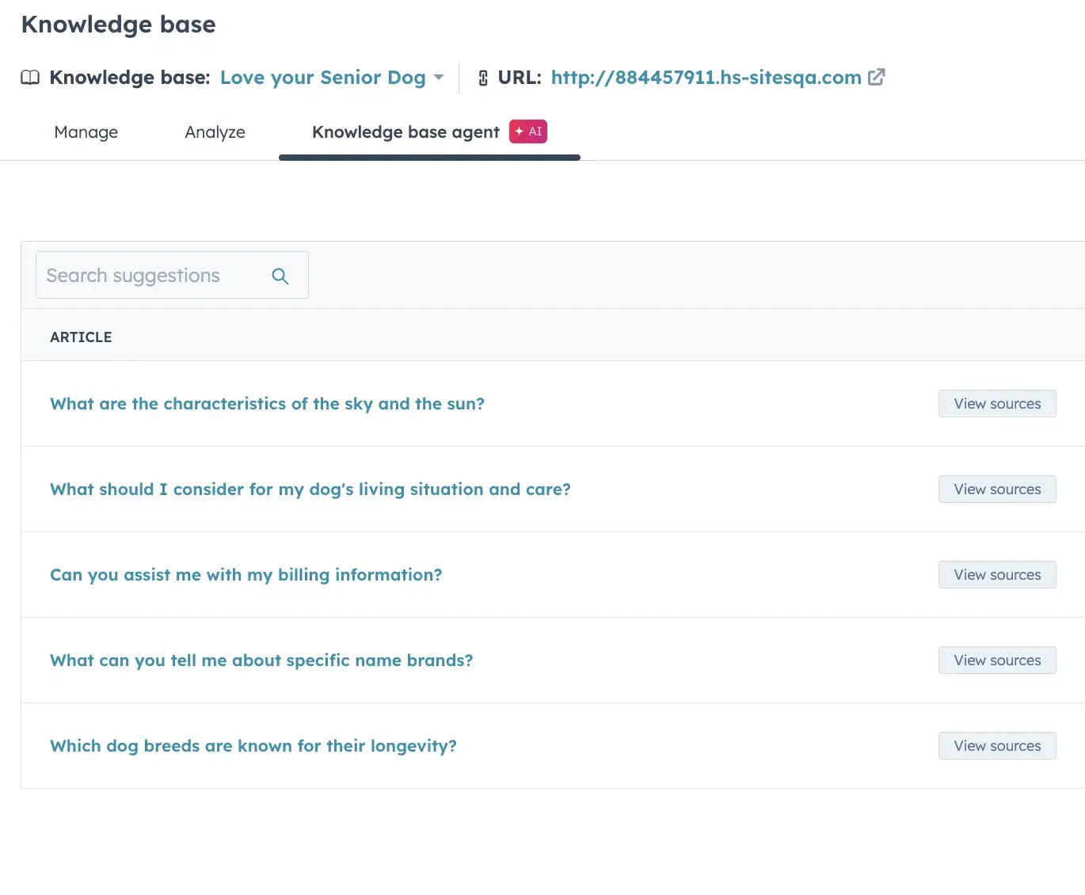Focus the Search suggestions input field
1085x895 pixels.
[x=150, y=276]
